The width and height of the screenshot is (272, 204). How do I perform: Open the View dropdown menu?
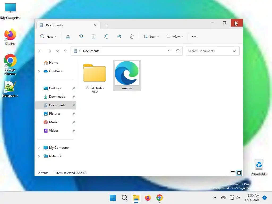(x=175, y=37)
